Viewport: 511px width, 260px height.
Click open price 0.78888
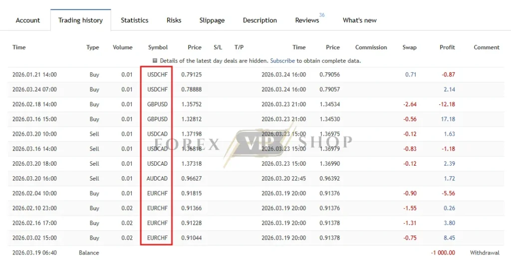pyautogui.click(x=192, y=89)
